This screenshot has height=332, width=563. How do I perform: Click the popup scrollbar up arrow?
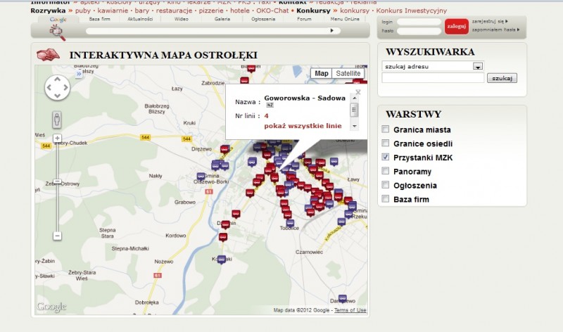coord(355,98)
